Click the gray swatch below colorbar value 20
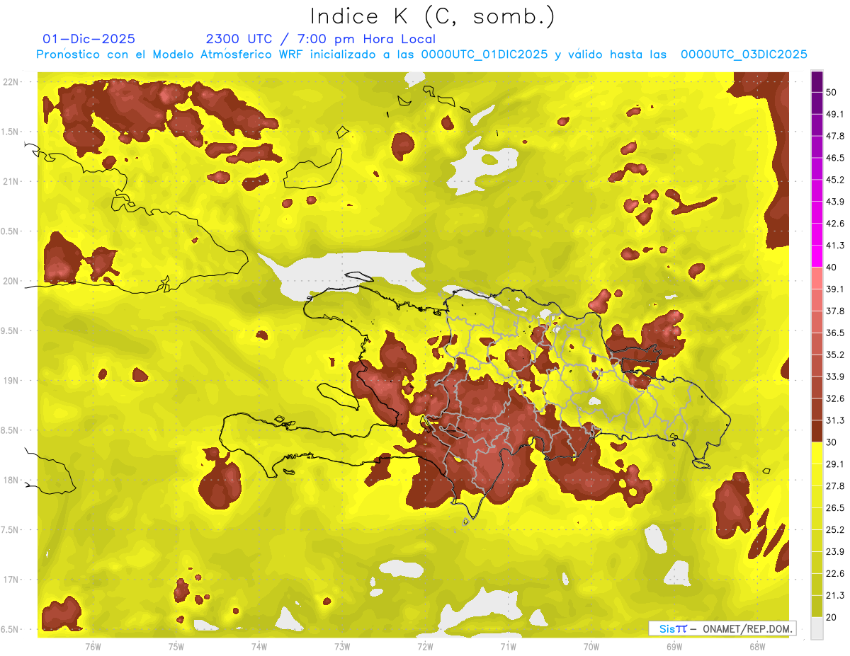 pyautogui.click(x=817, y=628)
